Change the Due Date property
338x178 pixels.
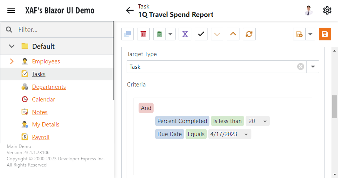[x=169, y=134]
